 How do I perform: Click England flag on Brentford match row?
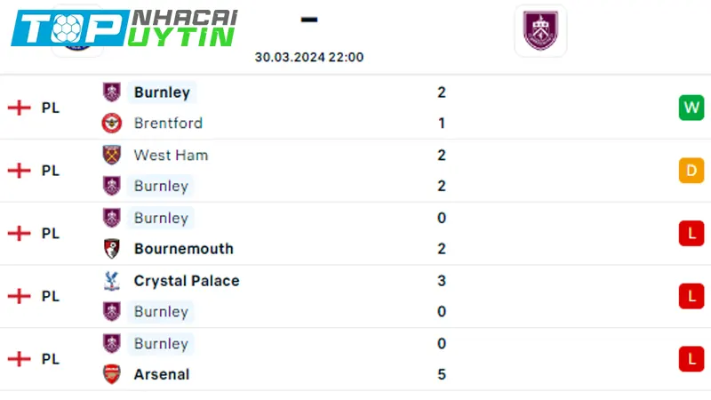tap(19, 108)
